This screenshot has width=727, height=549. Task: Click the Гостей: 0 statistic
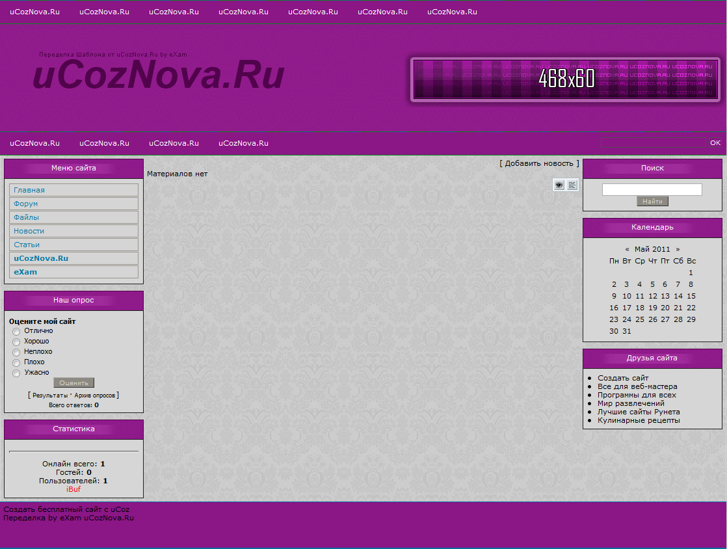(x=73, y=472)
